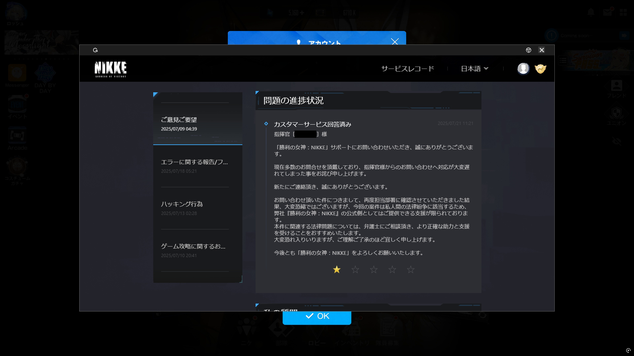Click the event banner thumbnail under the player name
The image size is (634, 356).
pyautogui.click(x=42, y=42)
